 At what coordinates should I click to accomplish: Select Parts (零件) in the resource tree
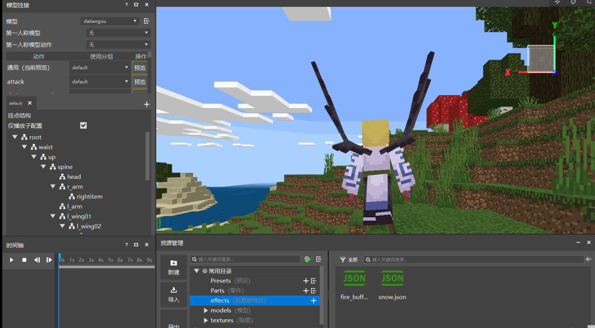(227, 291)
